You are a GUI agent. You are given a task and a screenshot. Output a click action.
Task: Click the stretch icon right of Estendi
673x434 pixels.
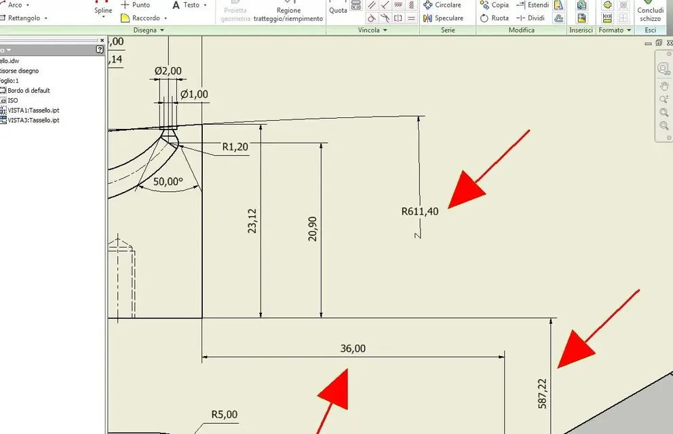558,5
